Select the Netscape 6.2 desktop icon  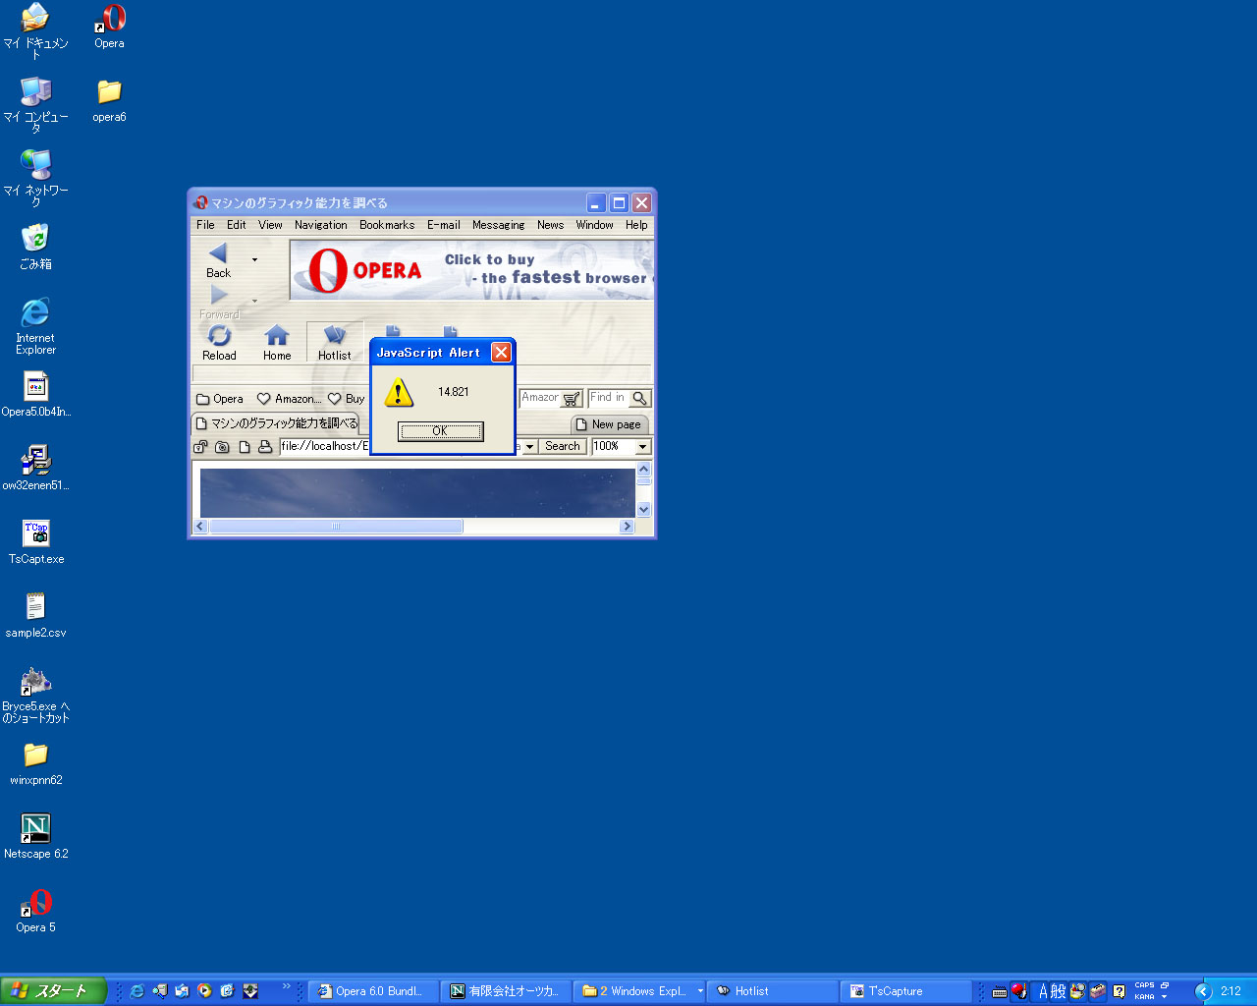pos(35,837)
